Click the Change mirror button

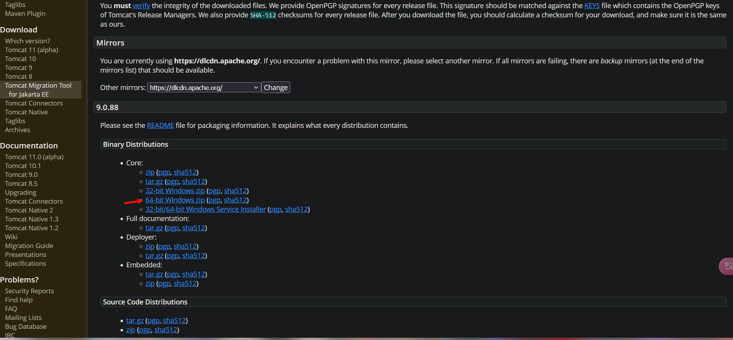coord(276,88)
